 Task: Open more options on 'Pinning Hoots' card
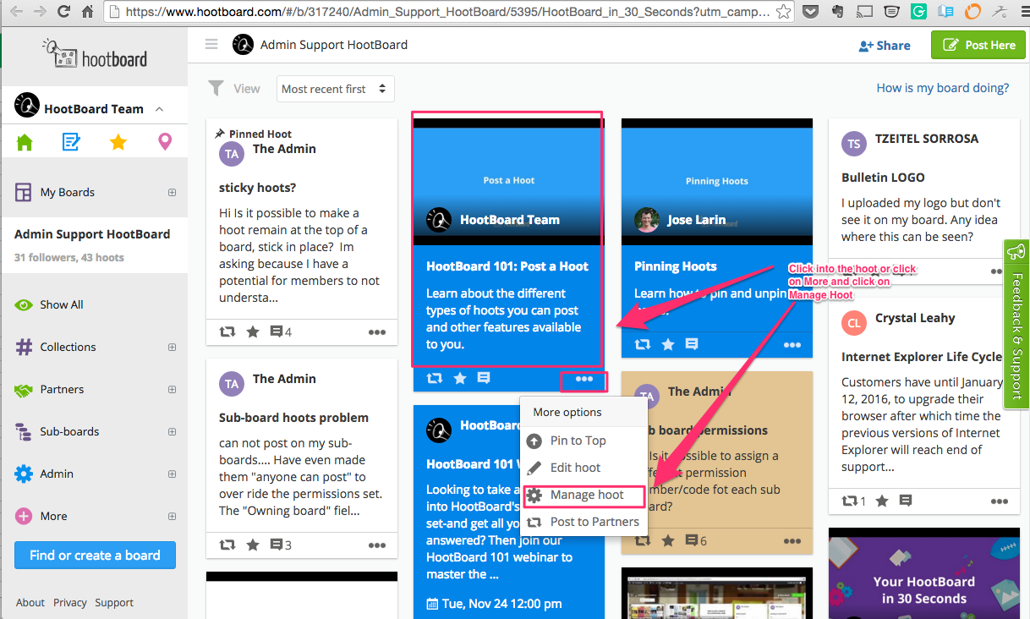[792, 345]
